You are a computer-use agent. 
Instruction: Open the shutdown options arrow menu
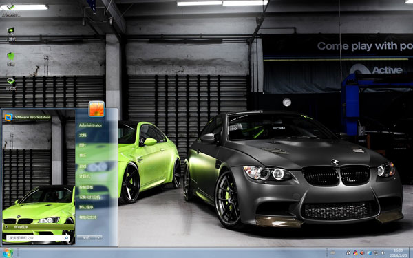[99, 238]
